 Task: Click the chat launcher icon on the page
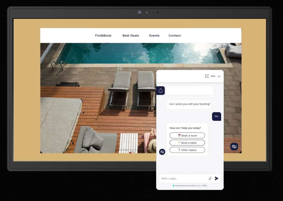[x=234, y=147]
